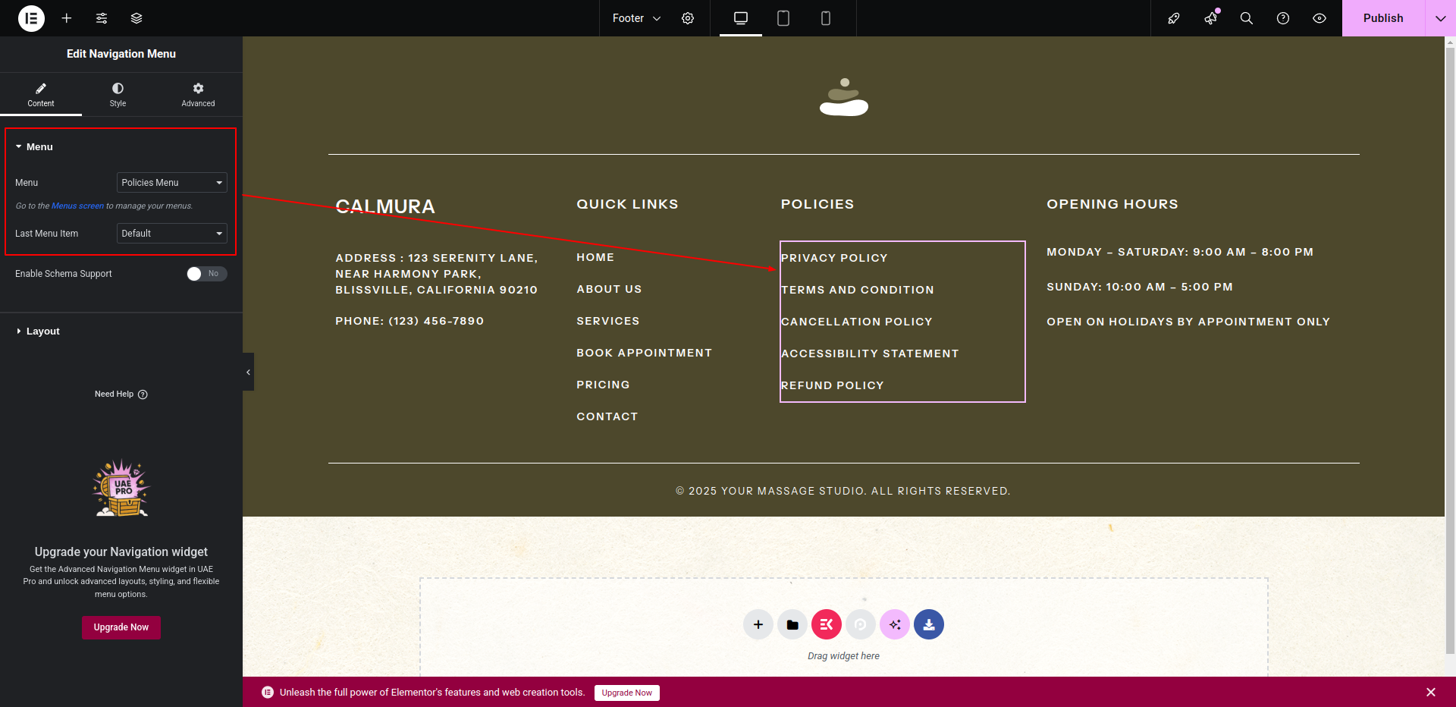Toggle preview changes eye icon

point(1319,18)
